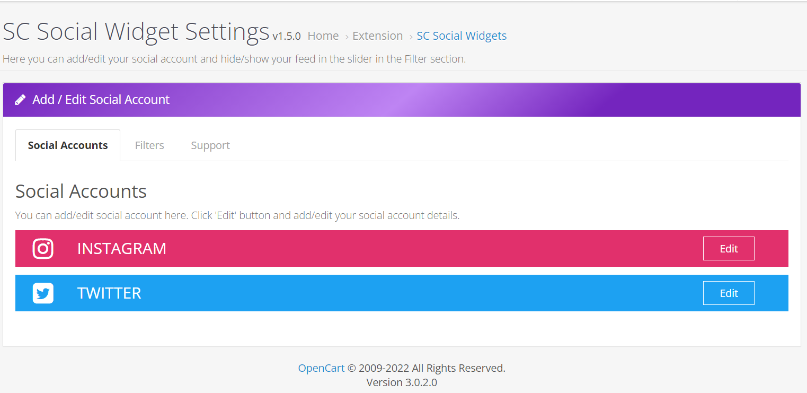Click the SC Social Widget Settings title
Image resolution: width=807 pixels, height=393 pixels.
coord(136,32)
